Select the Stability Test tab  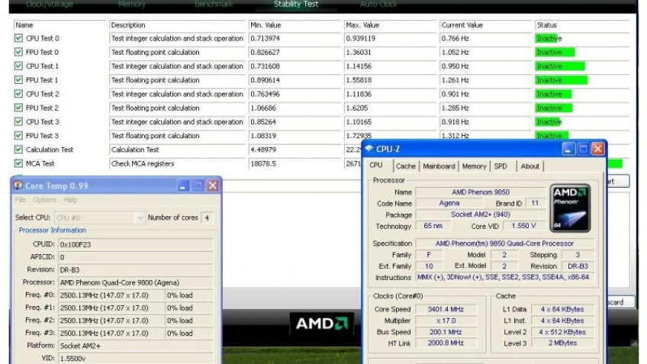click(296, 4)
